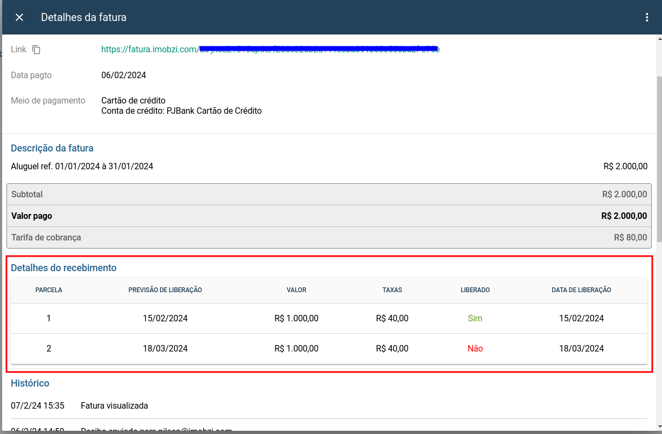Click the Tarifa de cobrança value R$ 80,00
Screen dimensions: 662x434
pyautogui.click(x=630, y=237)
